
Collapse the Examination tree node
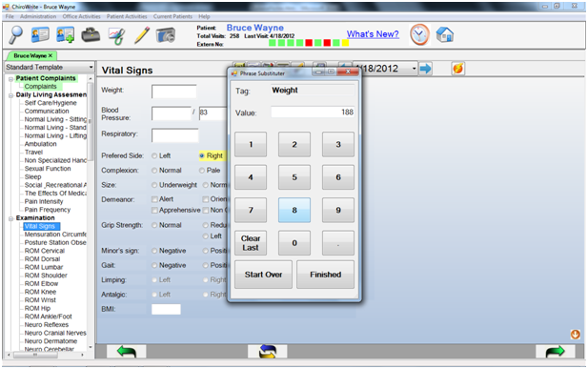coord(10,218)
